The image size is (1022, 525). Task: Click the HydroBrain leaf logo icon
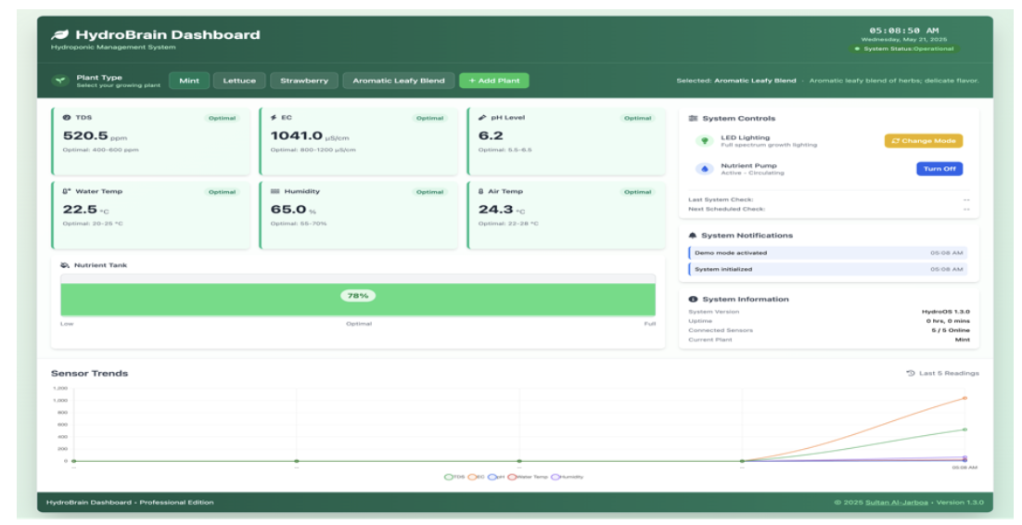click(x=59, y=34)
